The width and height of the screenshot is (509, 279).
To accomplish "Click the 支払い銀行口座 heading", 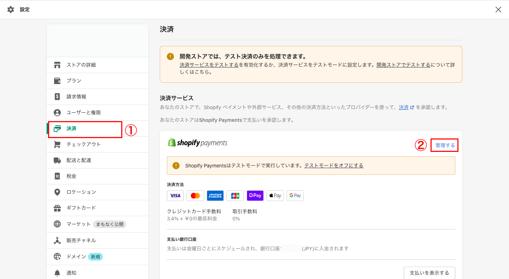I will (x=182, y=239).
